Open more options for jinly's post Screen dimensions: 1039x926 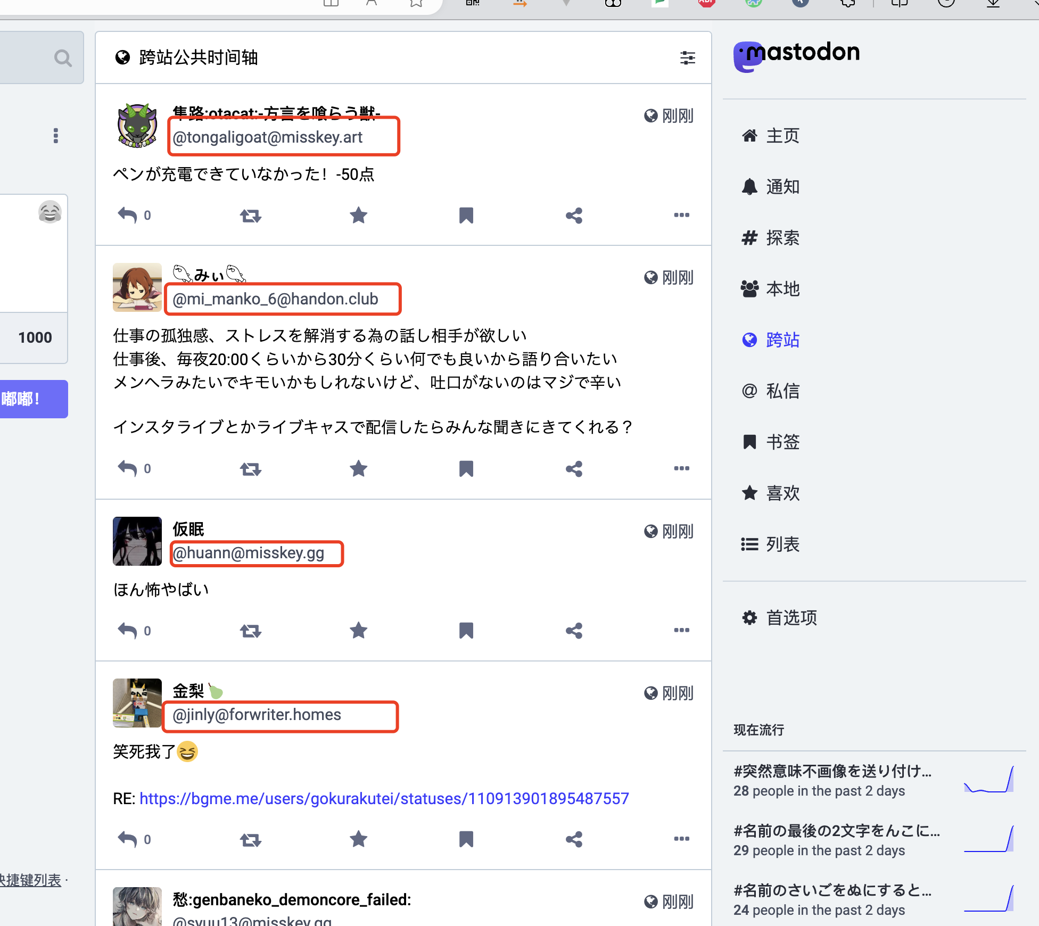point(681,839)
